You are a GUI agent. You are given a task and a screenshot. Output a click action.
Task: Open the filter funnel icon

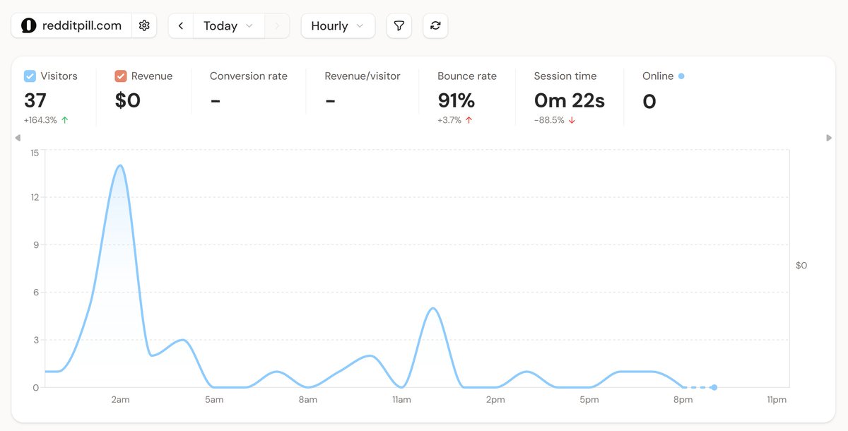click(x=399, y=25)
